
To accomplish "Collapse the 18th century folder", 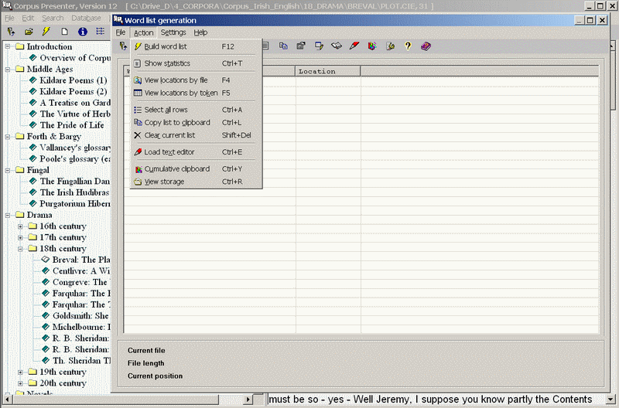I will 21,249.
